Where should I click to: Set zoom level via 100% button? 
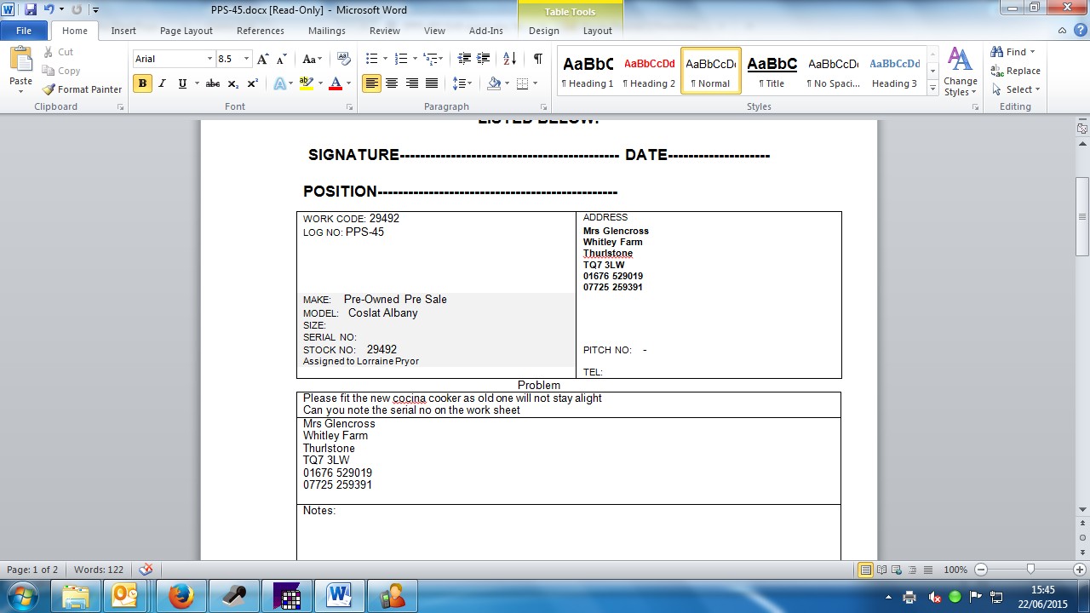click(955, 570)
